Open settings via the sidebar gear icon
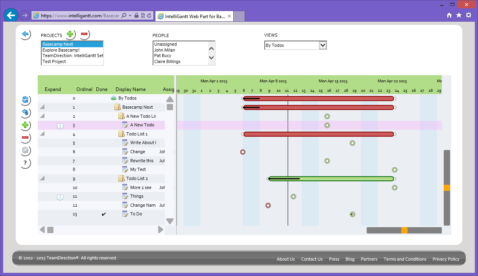The image size is (478, 276). coord(25,150)
